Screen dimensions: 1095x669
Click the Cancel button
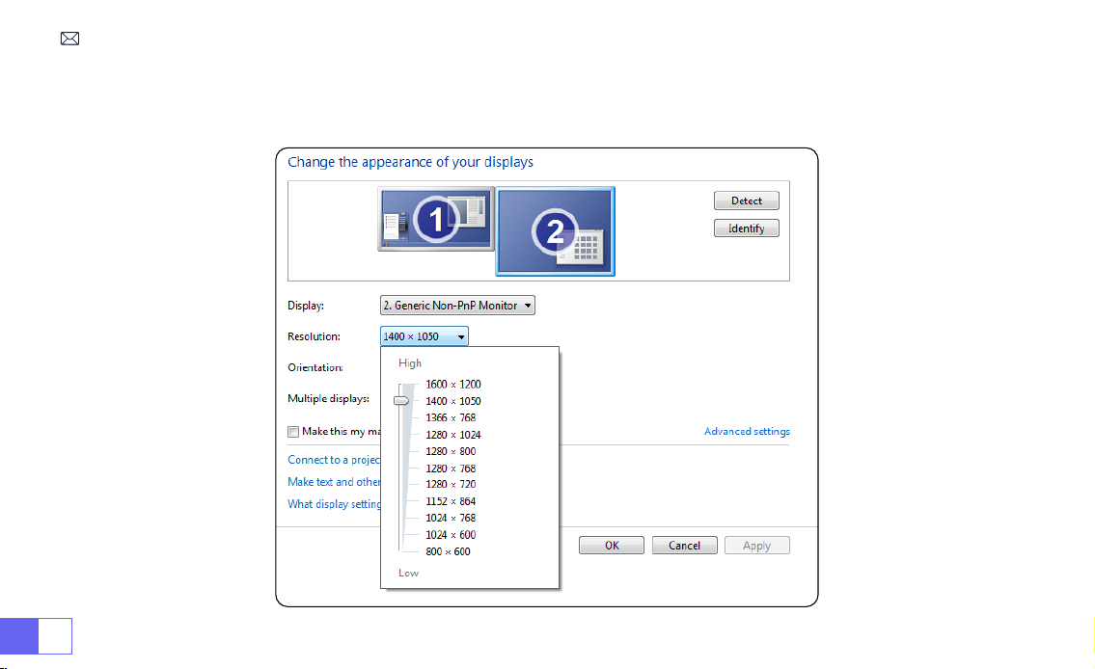tap(684, 546)
